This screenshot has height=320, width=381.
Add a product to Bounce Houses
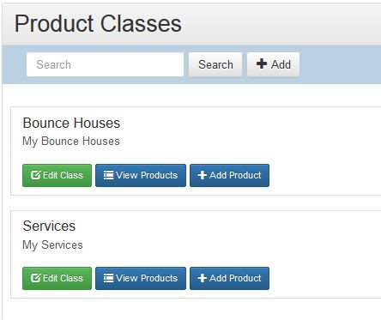pos(229,175)
